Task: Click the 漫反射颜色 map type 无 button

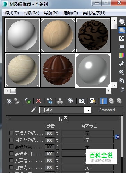Action: click(87, 140)
